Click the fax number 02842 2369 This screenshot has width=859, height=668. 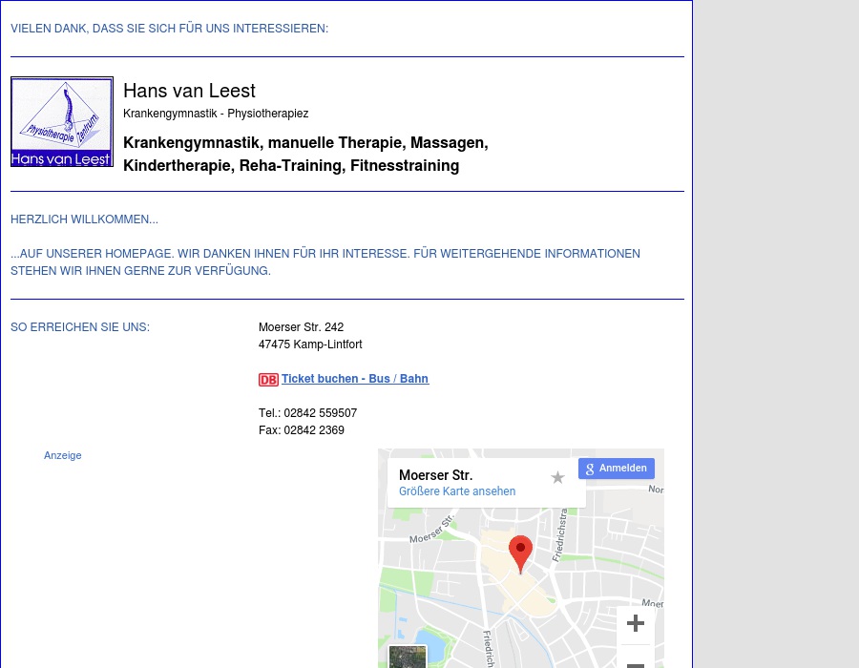313,430
